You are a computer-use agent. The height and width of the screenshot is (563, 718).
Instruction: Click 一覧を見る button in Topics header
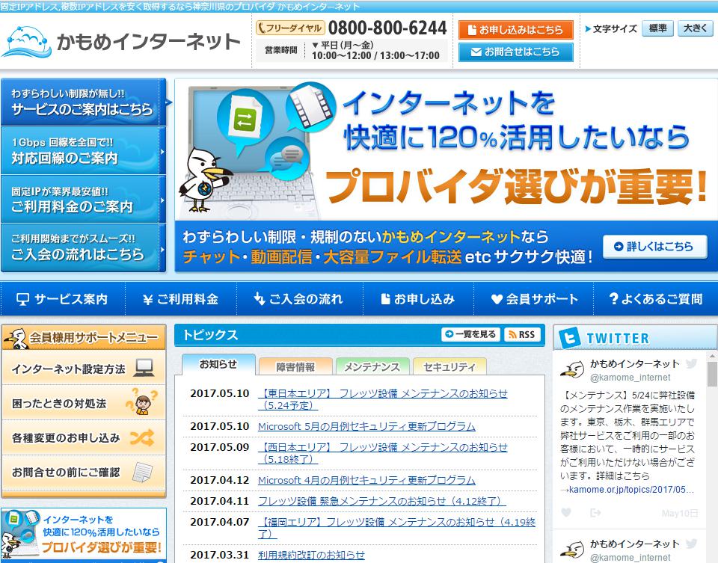470,334
